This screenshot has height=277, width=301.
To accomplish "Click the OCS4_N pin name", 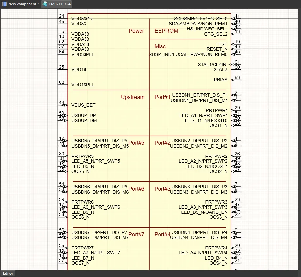I will [218, 263].
